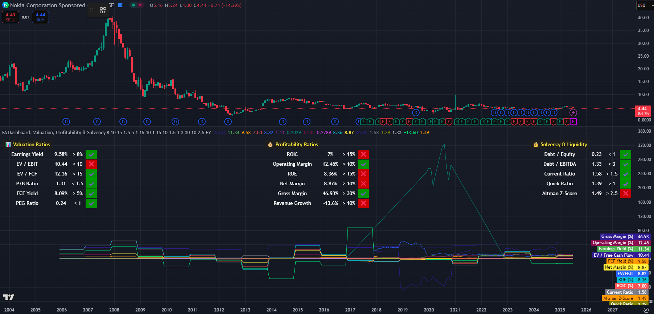This screenshot has width=654, height=314.
Task: Click the Earnings Yield (%) scale label
Action: click(x=616, y=249)
